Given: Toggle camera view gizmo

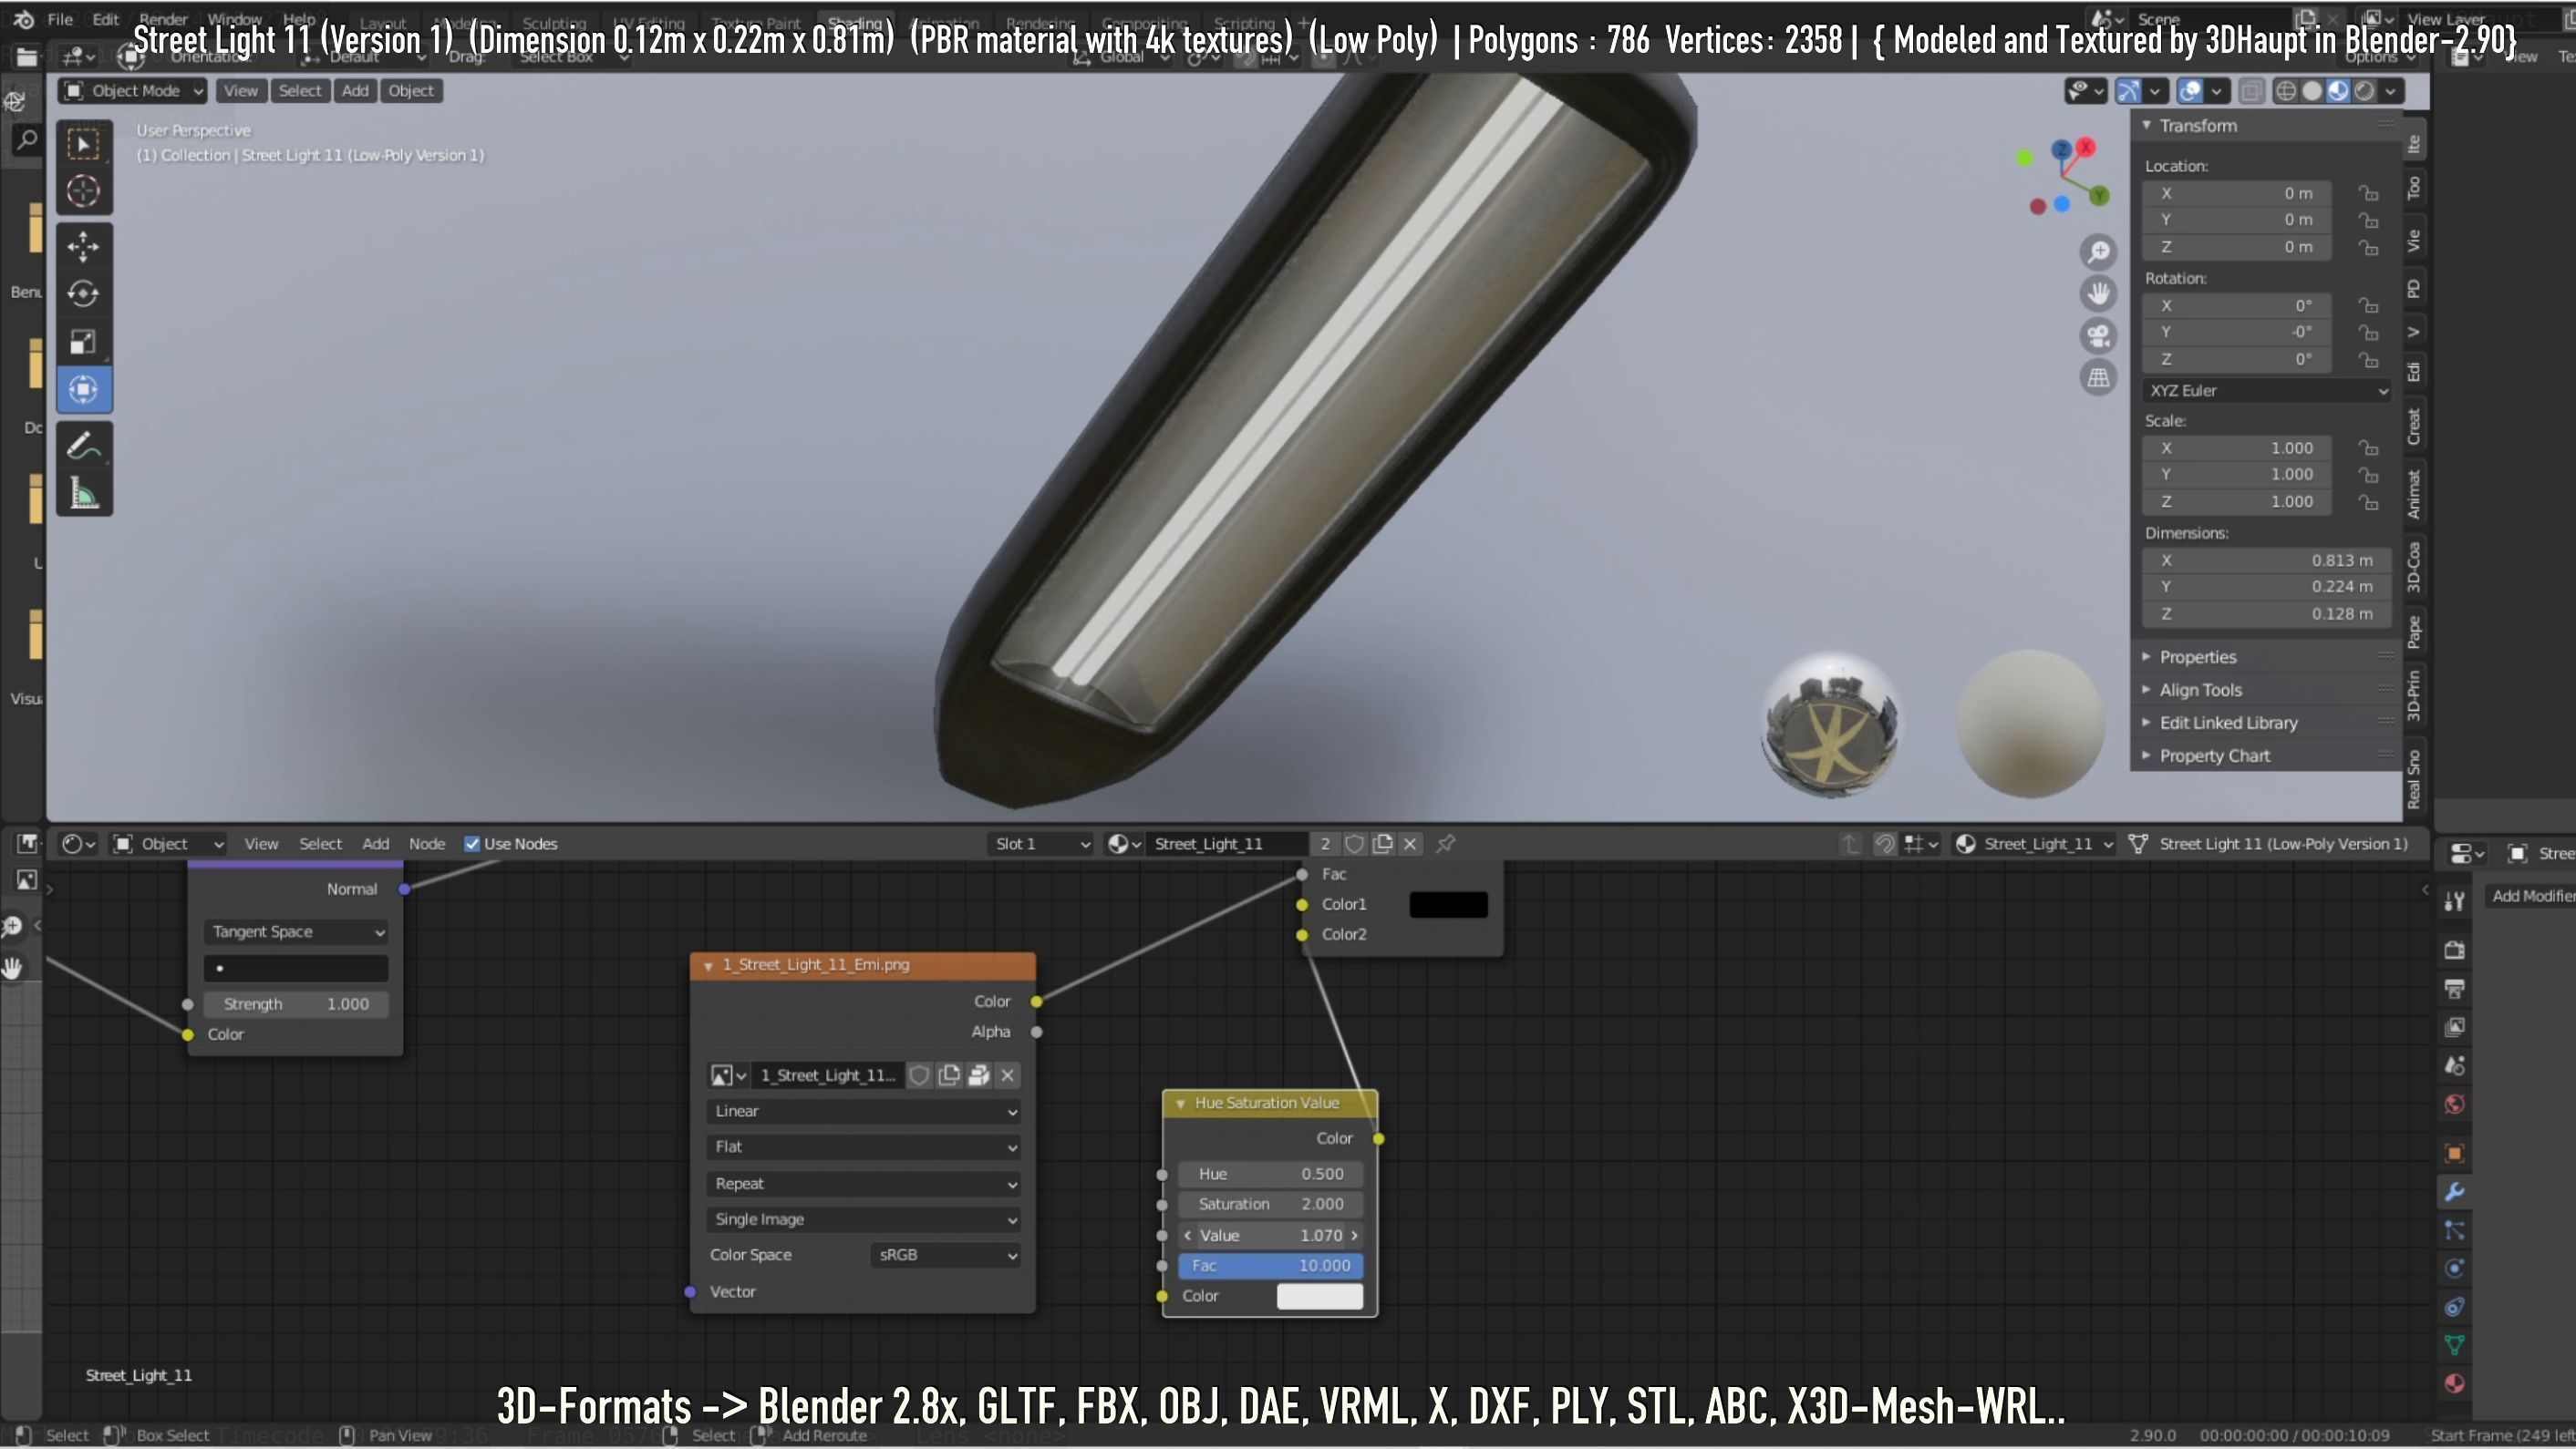Looking at the screenshot, I should pos(2098,335).
